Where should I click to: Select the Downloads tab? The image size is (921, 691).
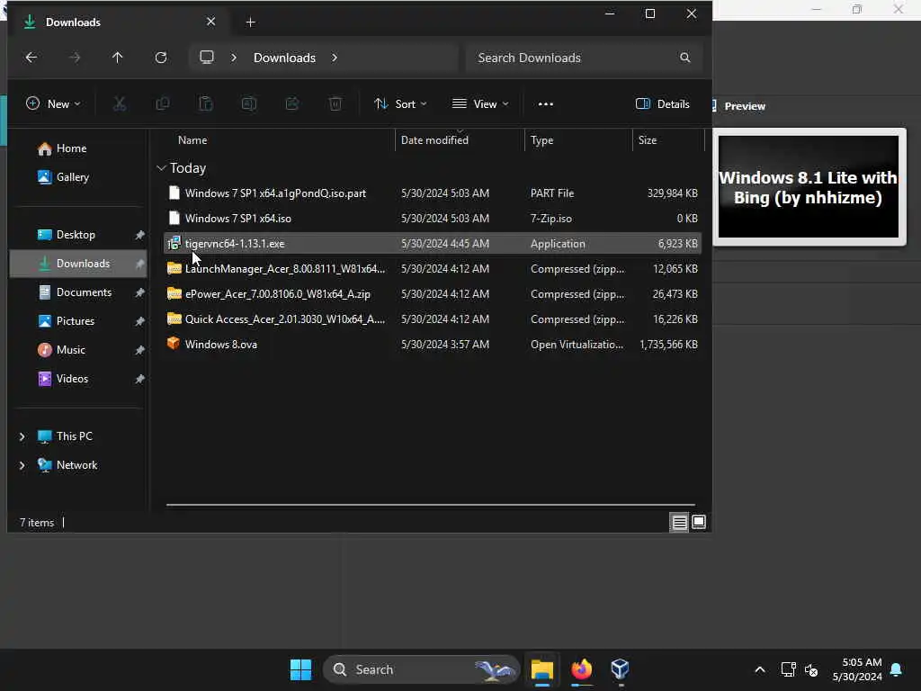point(118,22)
